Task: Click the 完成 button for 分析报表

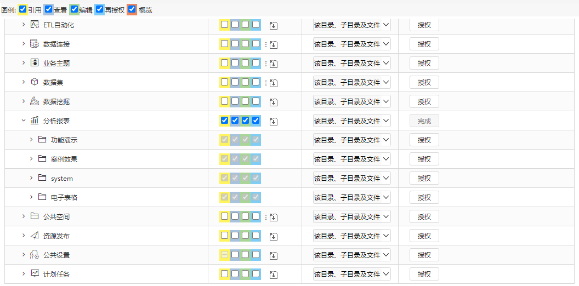Action: [x=424, y=121]
